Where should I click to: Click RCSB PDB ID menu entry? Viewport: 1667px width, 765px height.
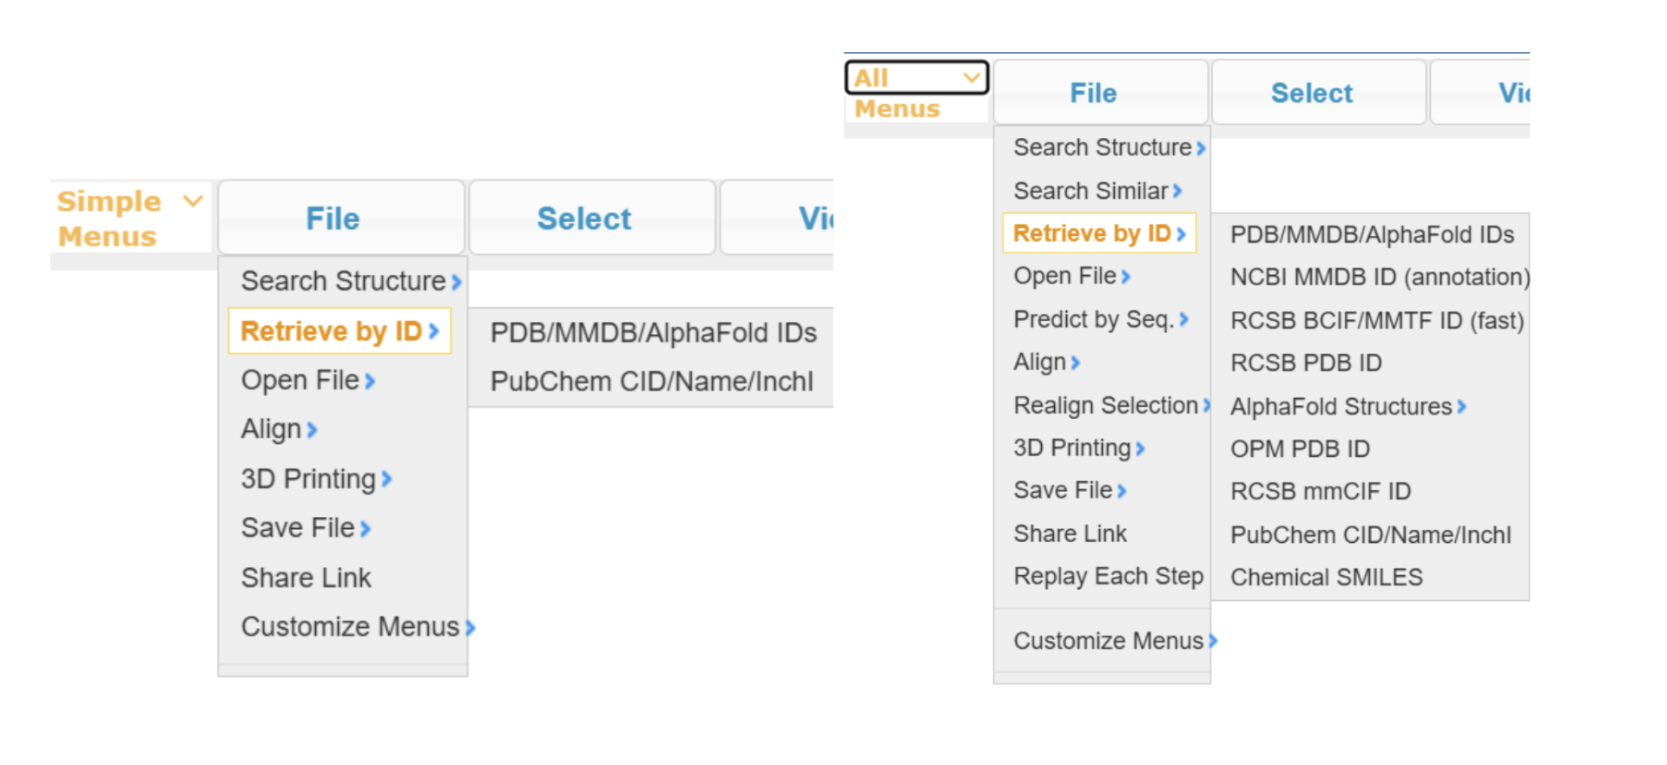[1306, 363]
